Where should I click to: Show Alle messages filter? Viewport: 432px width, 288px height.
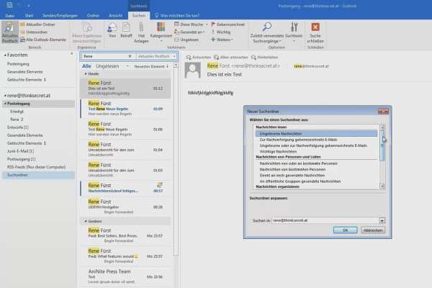pyautogui.click(x=86, y=66)
